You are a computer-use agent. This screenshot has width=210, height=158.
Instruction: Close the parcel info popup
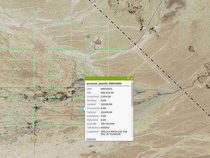(x=132, y=79)
